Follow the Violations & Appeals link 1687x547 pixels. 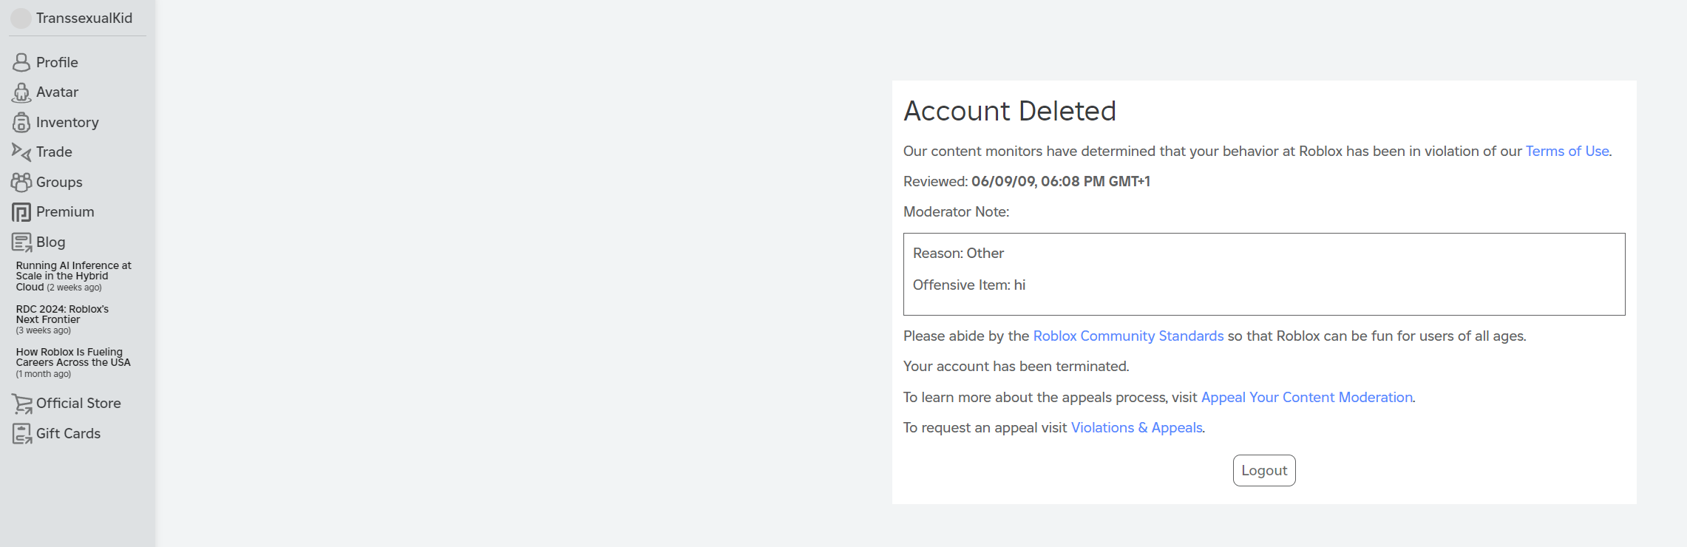coord(1136,427)
